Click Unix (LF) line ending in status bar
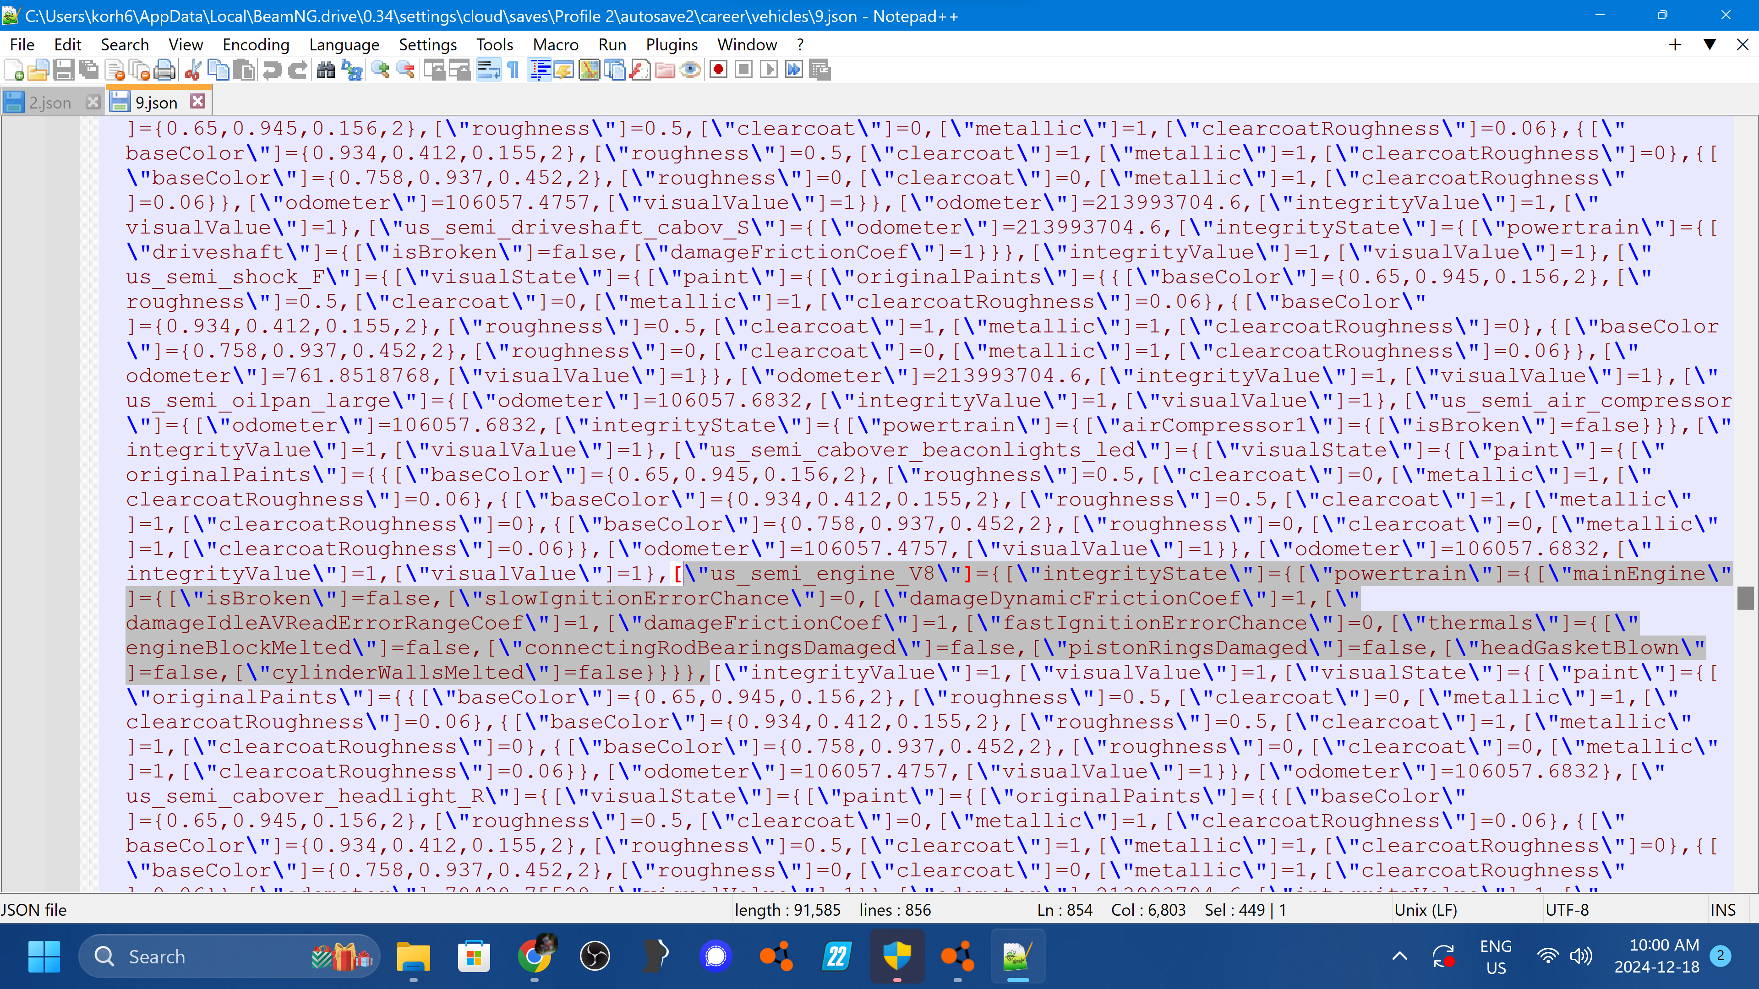This screenshot has width=1759, height=989. tap(1425, 910)
